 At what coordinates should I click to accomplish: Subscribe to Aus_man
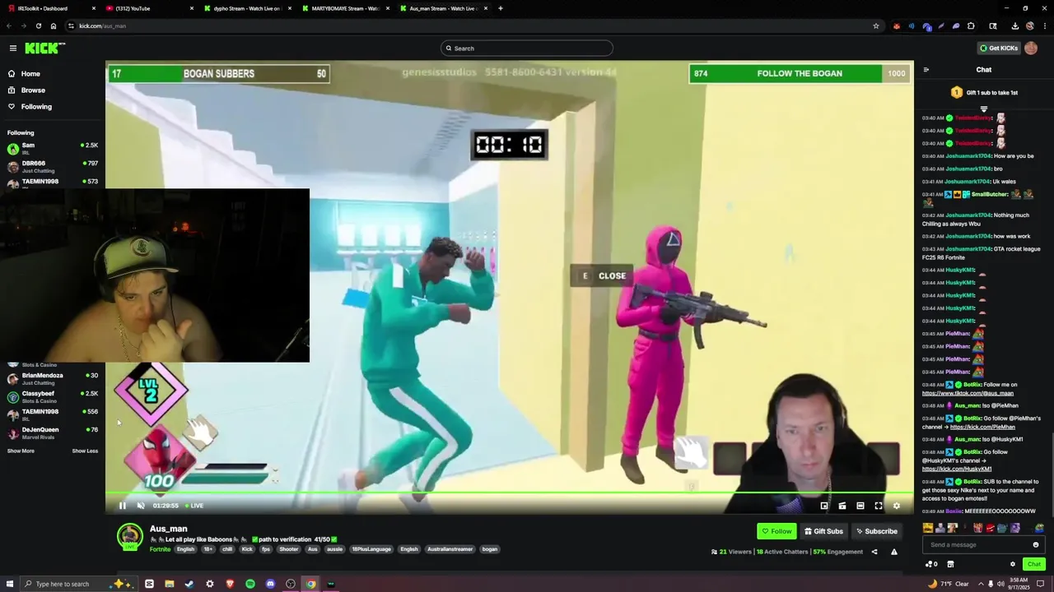click(x=875, y=531)
